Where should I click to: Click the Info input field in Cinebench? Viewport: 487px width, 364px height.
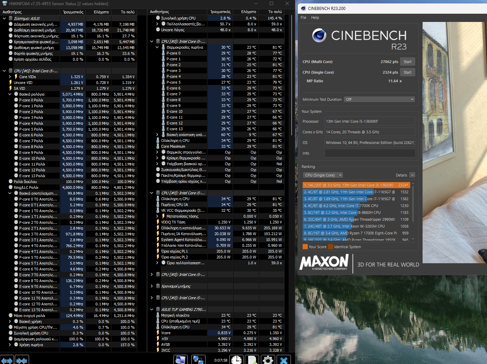coord(370,153)
